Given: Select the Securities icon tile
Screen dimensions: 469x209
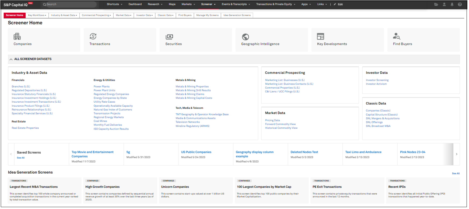Looking at the screenshot, I should pos(169,37).
